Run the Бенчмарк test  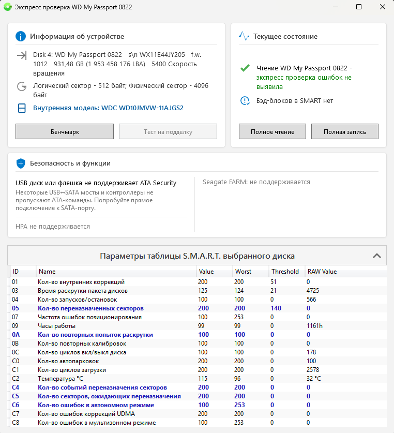pos(65,132)
